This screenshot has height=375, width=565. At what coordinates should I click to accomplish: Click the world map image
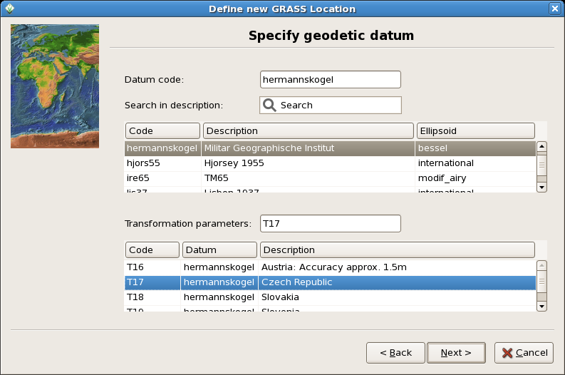[55, 86]
